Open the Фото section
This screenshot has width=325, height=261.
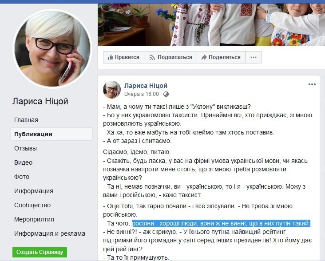[x=22, y=177]
